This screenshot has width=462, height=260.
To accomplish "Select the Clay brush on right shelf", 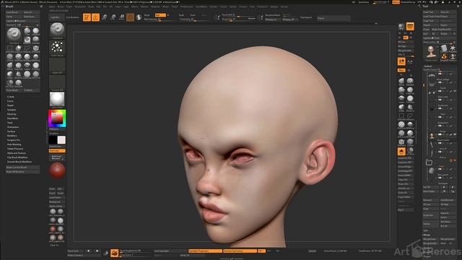I will 401,90.
